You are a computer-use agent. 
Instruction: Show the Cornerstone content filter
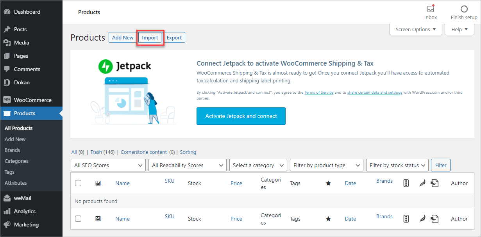pos(147,152)
